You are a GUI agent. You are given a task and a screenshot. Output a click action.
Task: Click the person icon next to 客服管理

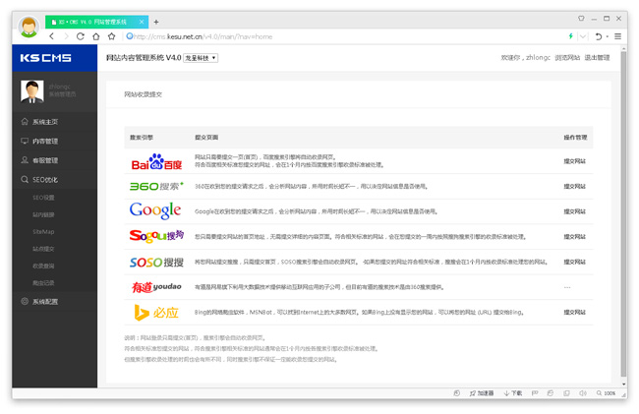(x=25, y=159)
